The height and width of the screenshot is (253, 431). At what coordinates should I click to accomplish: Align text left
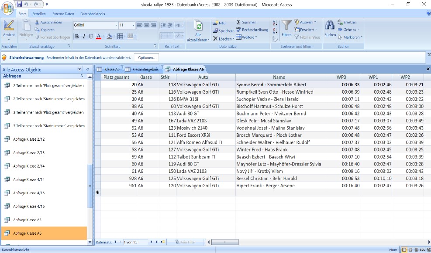coord(140,25)
